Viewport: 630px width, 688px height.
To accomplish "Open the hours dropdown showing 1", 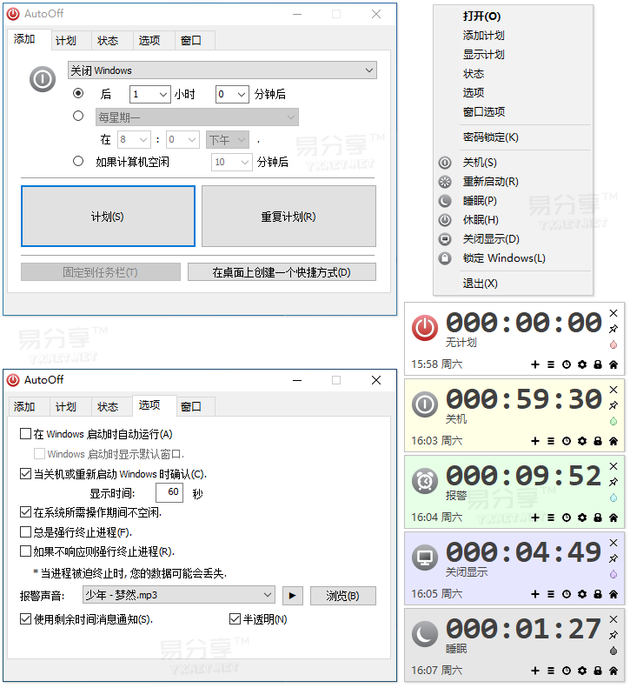I will coord(150,94).
